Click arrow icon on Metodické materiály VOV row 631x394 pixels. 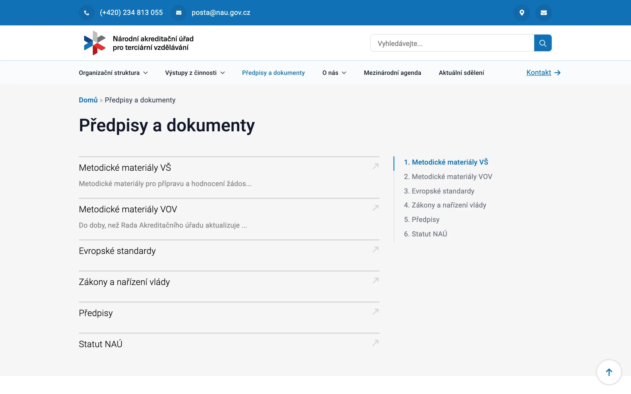click(x=376, y=208)
